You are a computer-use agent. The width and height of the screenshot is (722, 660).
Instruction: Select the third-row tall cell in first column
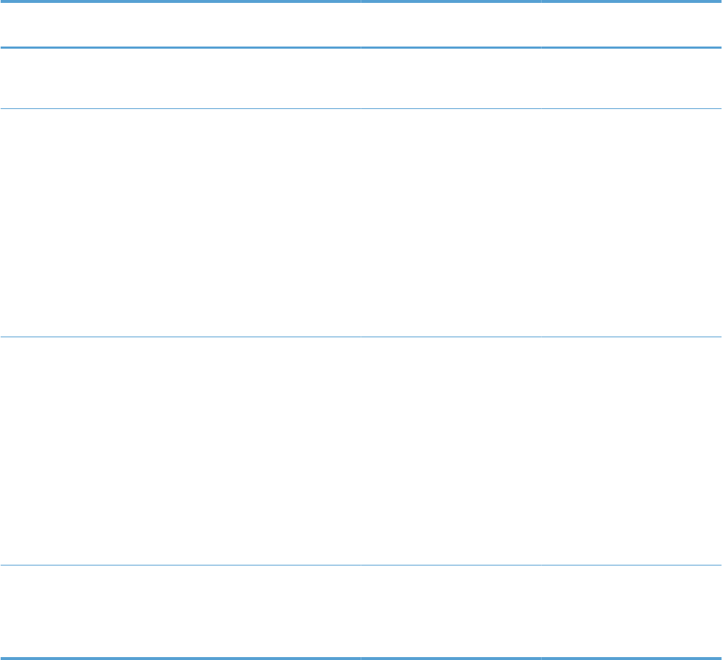(180, 222)
